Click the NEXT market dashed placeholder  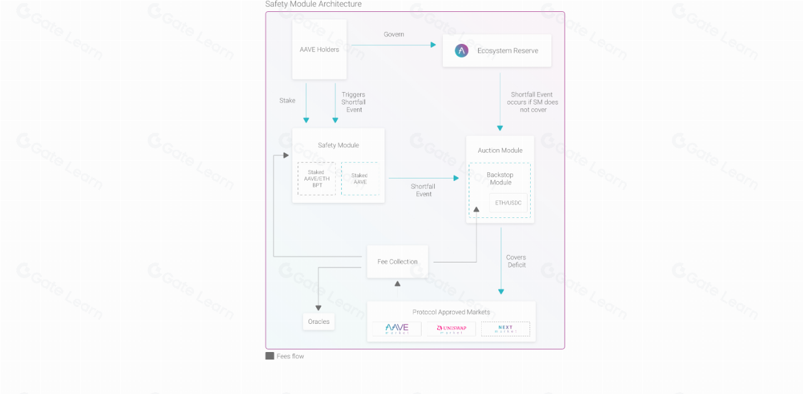[x=505, y=329]
